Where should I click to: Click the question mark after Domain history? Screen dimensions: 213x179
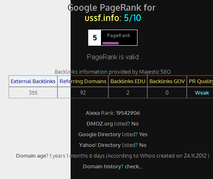point(122,167)
